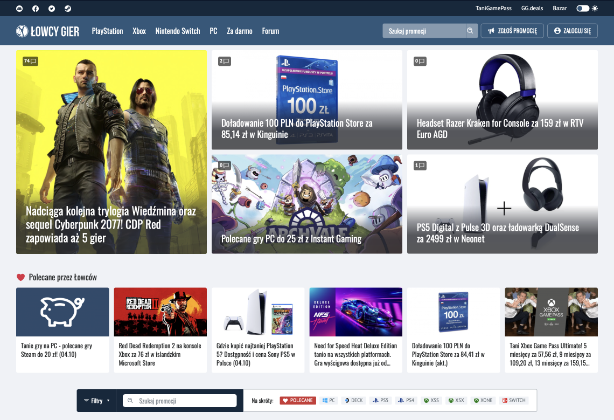
Task: Focus the bottom Szukaj promocji search field
Action: (x=180, y=401)
